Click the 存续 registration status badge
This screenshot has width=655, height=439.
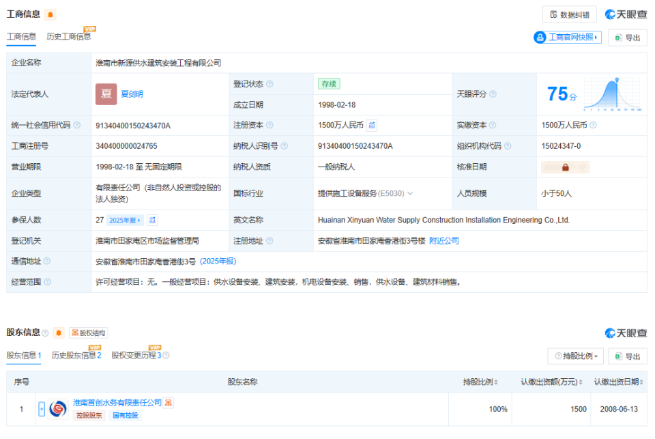tap(329, 84)
